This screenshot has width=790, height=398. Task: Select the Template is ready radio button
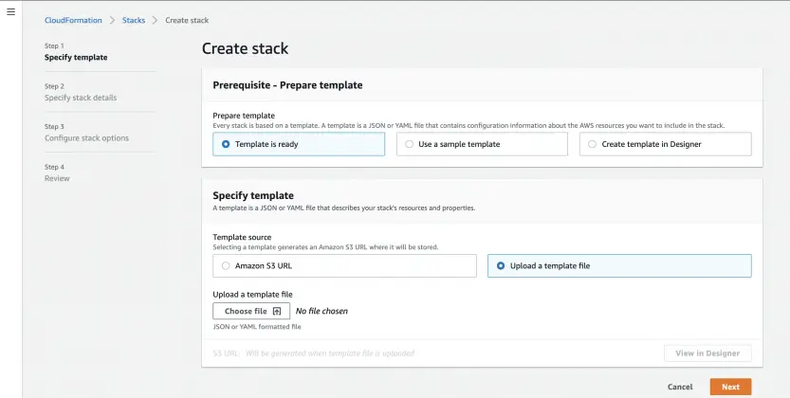226,144
